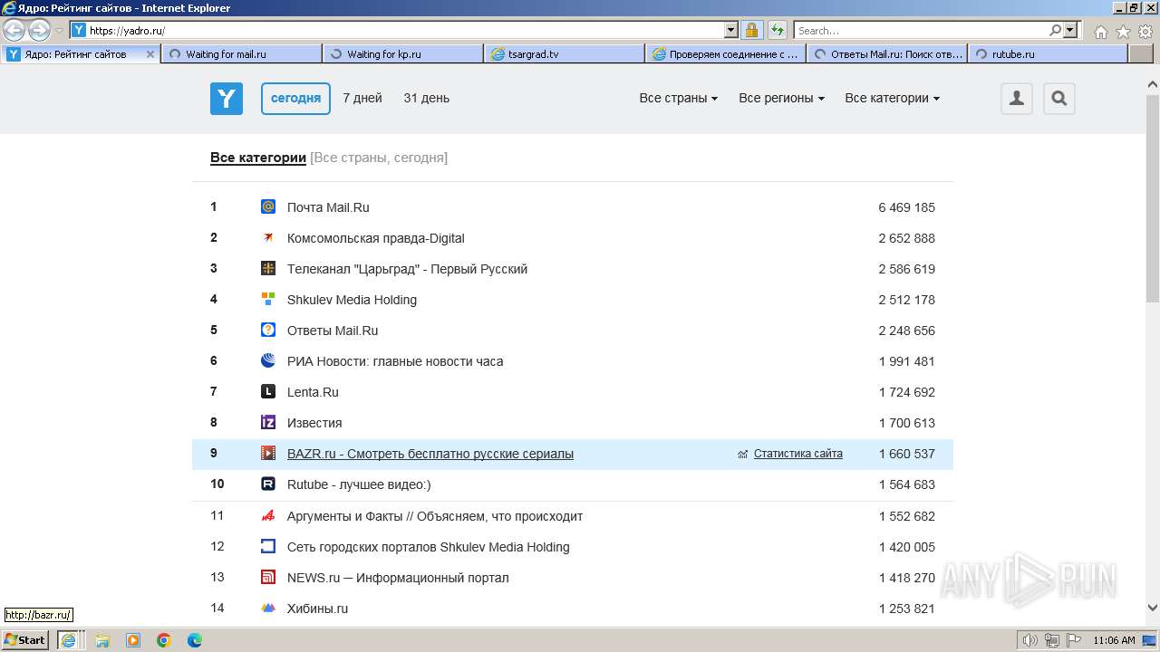
Task: Open the Favorites star icon
Action: (x=1123, y=32)
